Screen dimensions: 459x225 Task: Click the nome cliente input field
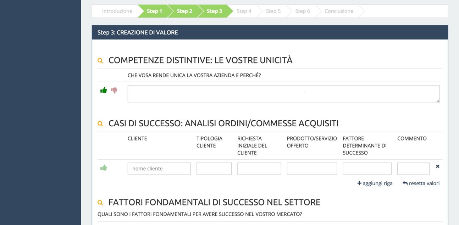(x=159, y=169)
